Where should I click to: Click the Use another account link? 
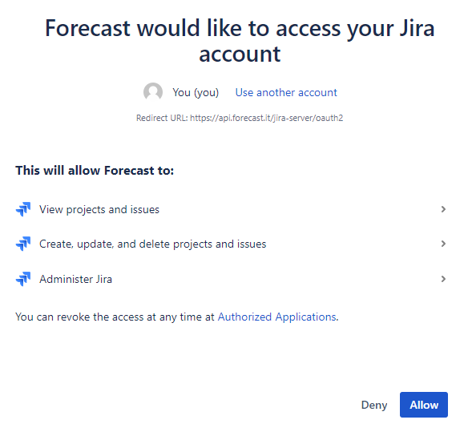point(286,92)
